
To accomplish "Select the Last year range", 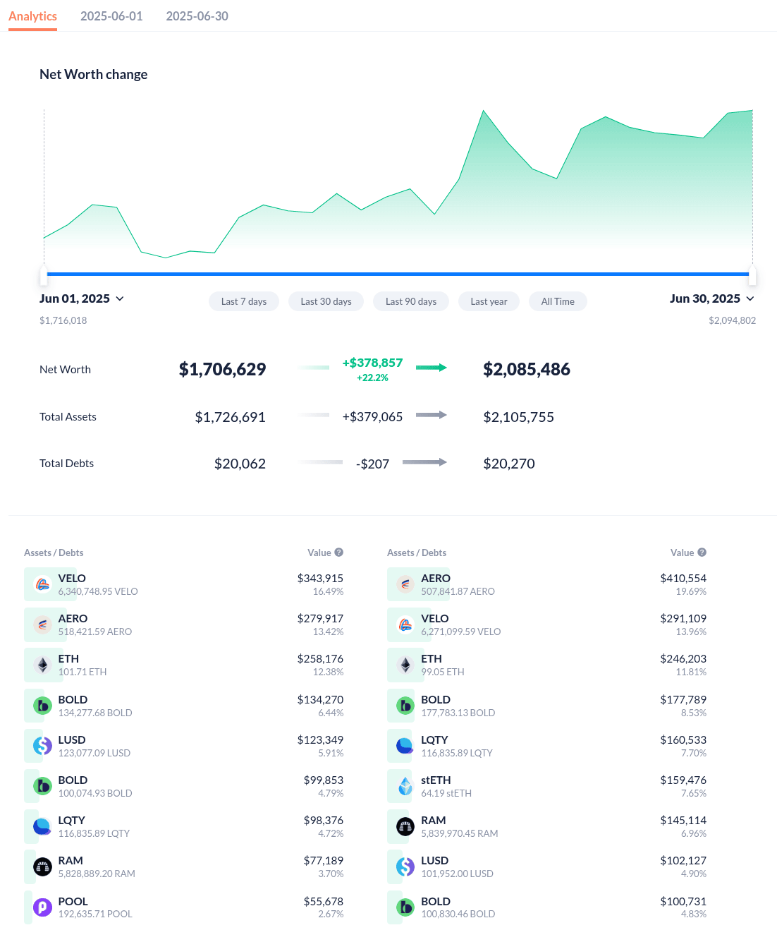I will coord(489,301).
